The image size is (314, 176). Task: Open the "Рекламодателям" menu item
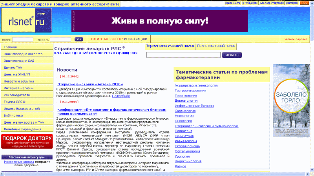(x=27, y=95)
